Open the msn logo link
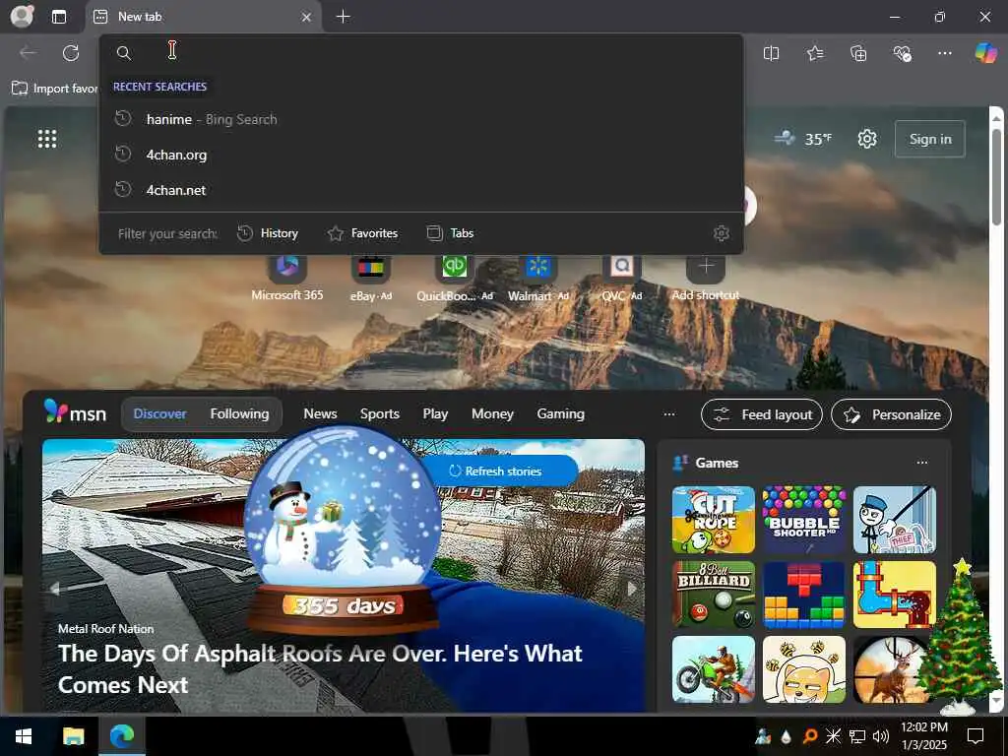The height and width of the screenshot is (756, 1008). pyautogui.click(x=75, y=412)
